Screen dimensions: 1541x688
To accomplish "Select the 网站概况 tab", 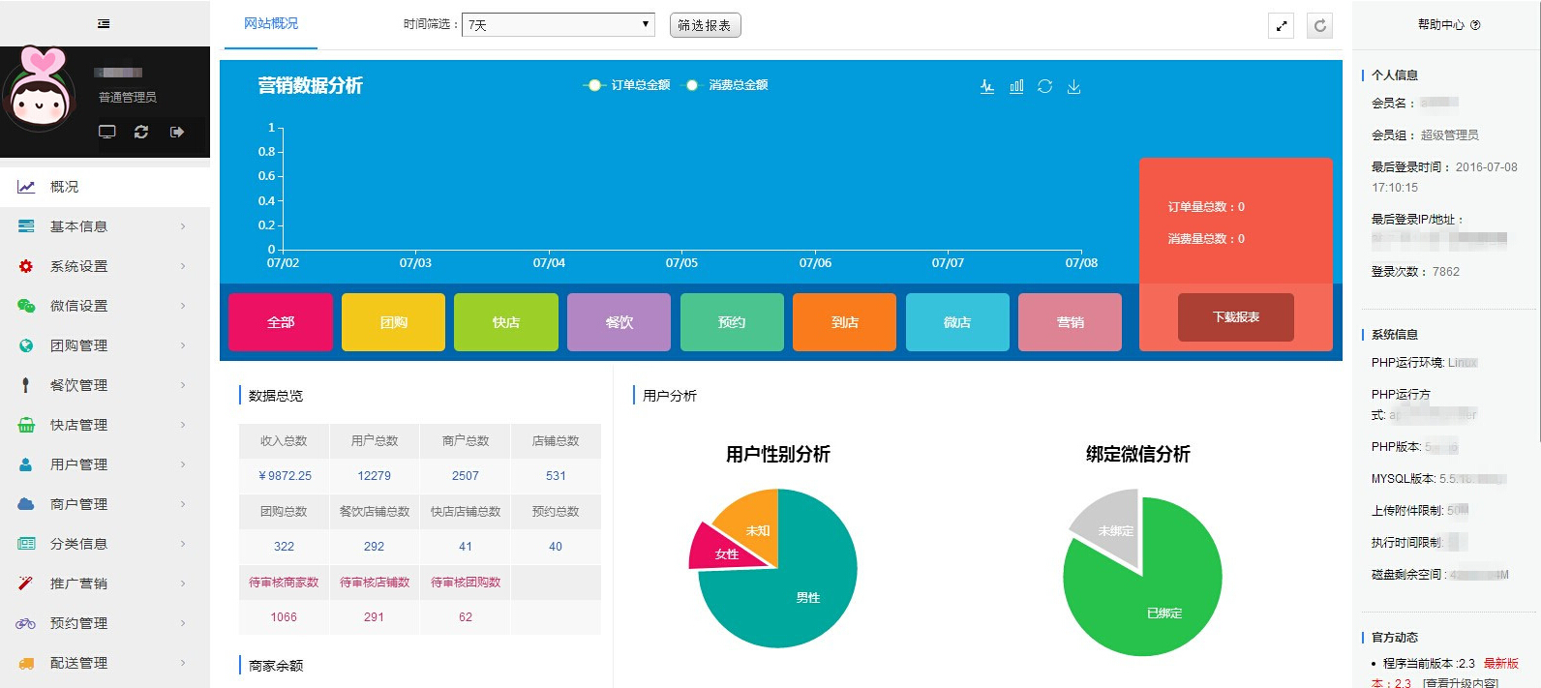I will point(271,23).
